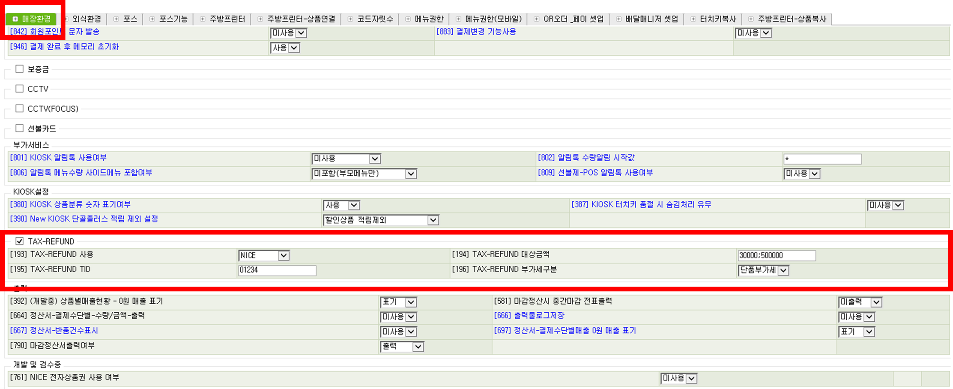Click the plus icon beside 주방프린터 tab
Image resolution: width=953 pixels, height=389 pixels.
[202, 19]
